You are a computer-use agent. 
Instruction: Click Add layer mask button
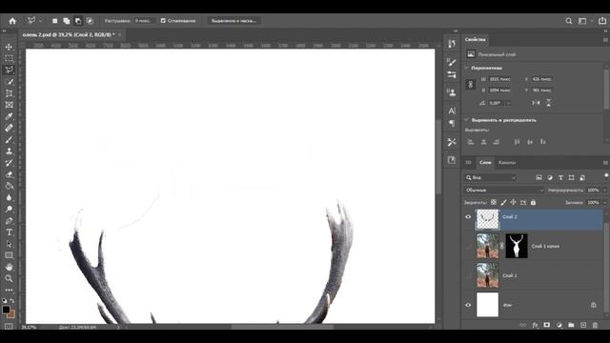[x=546, y=325]
